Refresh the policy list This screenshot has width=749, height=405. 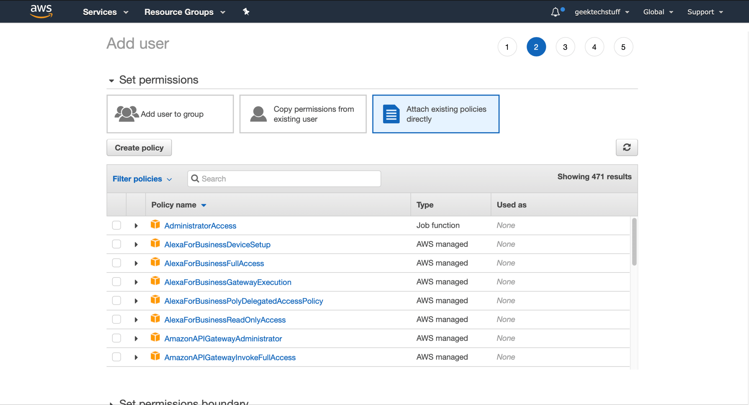click(x=627, y=147)
